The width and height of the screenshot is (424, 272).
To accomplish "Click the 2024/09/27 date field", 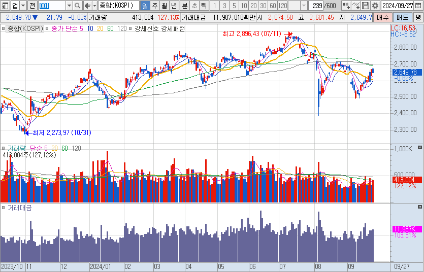I will (x=398, y=6).
